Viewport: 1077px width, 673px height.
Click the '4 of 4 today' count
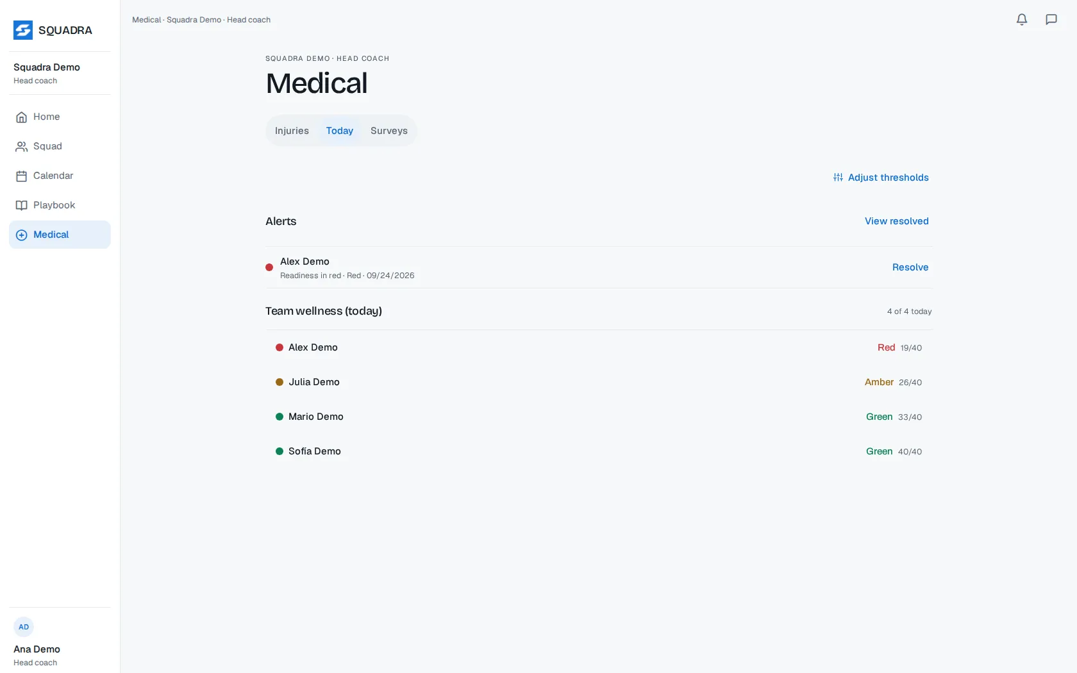tap(909, 312)
